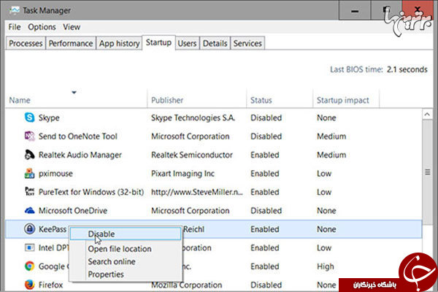Viewport: 438px width, 292px height.
Task: Switch to the Performance tab
Action: (x=71, y=43)
